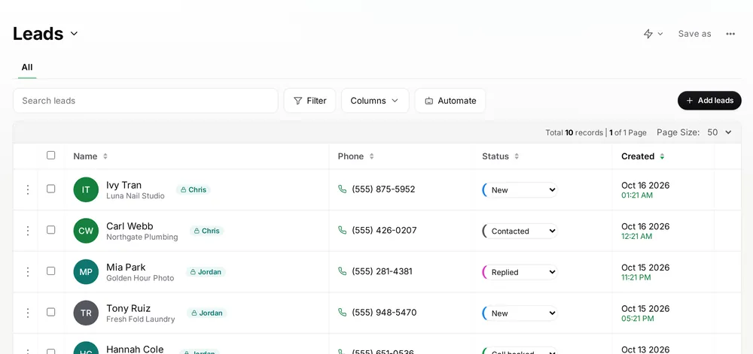Open the Page Size 50 selector
This screenshot has height=354, width=753.
pyautogui.click(x=719, y=132)
